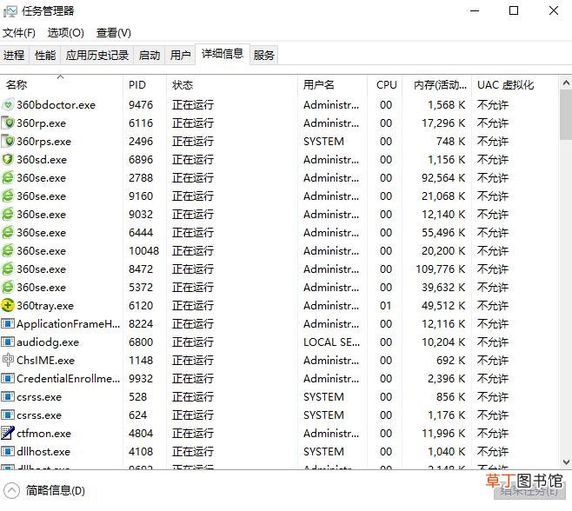The height and width of the screenshot is (511, 572).
Task: Switch to the 服务 tab
Action: click(x=263, y=56)
